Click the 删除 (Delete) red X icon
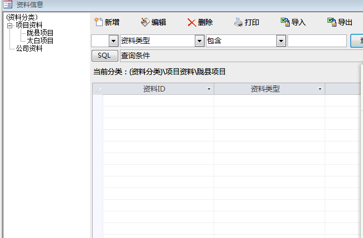The width and height of the screenshot is (363, 238). 191,22
